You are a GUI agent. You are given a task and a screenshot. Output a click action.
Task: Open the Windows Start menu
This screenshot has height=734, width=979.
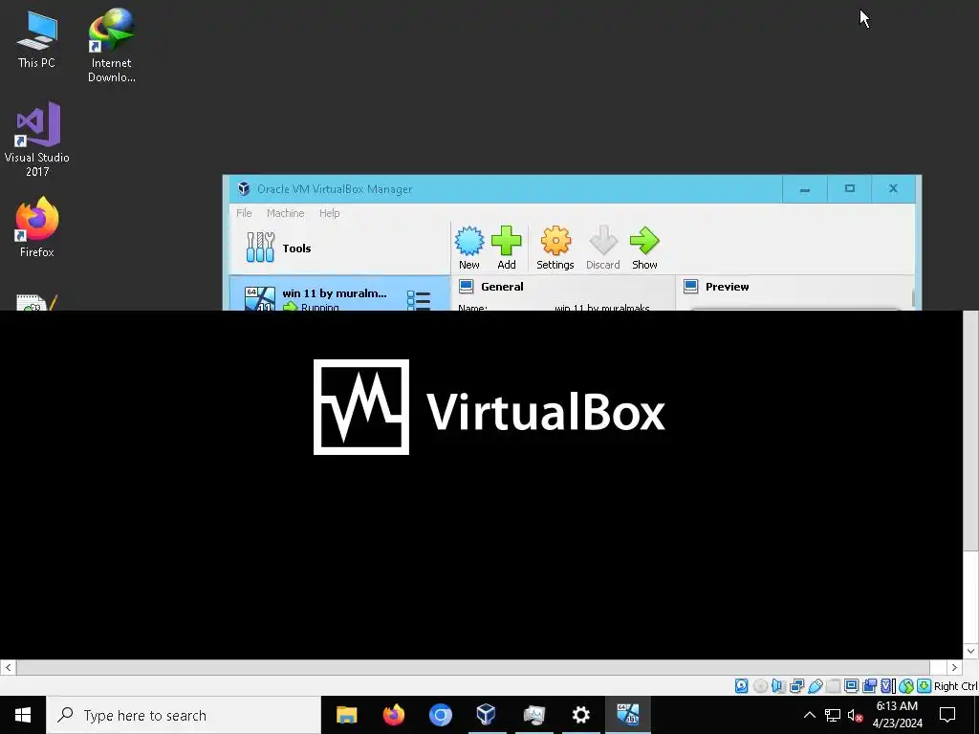[x=23, y=715]
